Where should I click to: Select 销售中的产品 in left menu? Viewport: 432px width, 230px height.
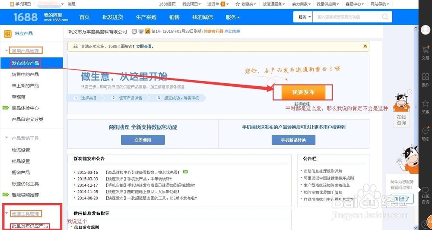coord(25,75)
